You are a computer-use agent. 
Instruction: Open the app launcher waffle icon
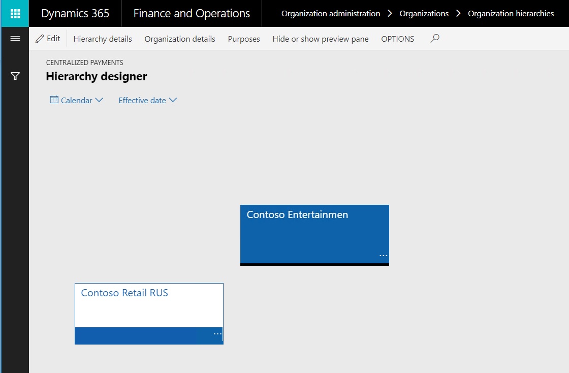pos(15,13)
